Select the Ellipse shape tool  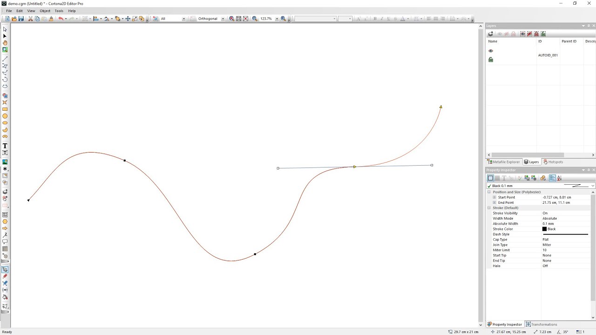click(x=5, y=123)
